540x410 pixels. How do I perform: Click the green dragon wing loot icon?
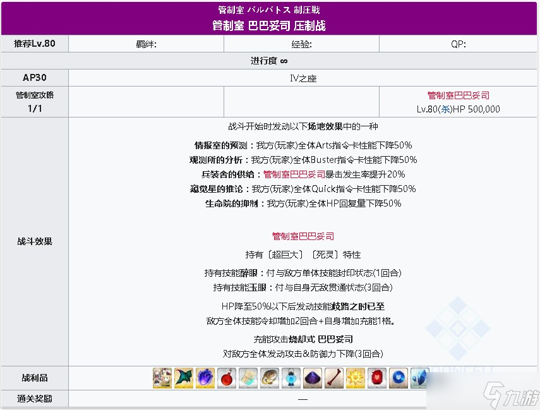point(184,378)
